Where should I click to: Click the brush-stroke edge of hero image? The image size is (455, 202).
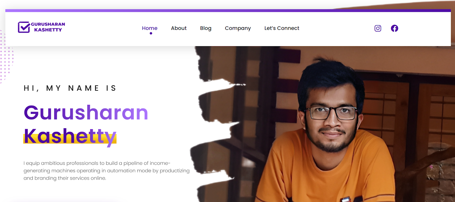(216, 125)
